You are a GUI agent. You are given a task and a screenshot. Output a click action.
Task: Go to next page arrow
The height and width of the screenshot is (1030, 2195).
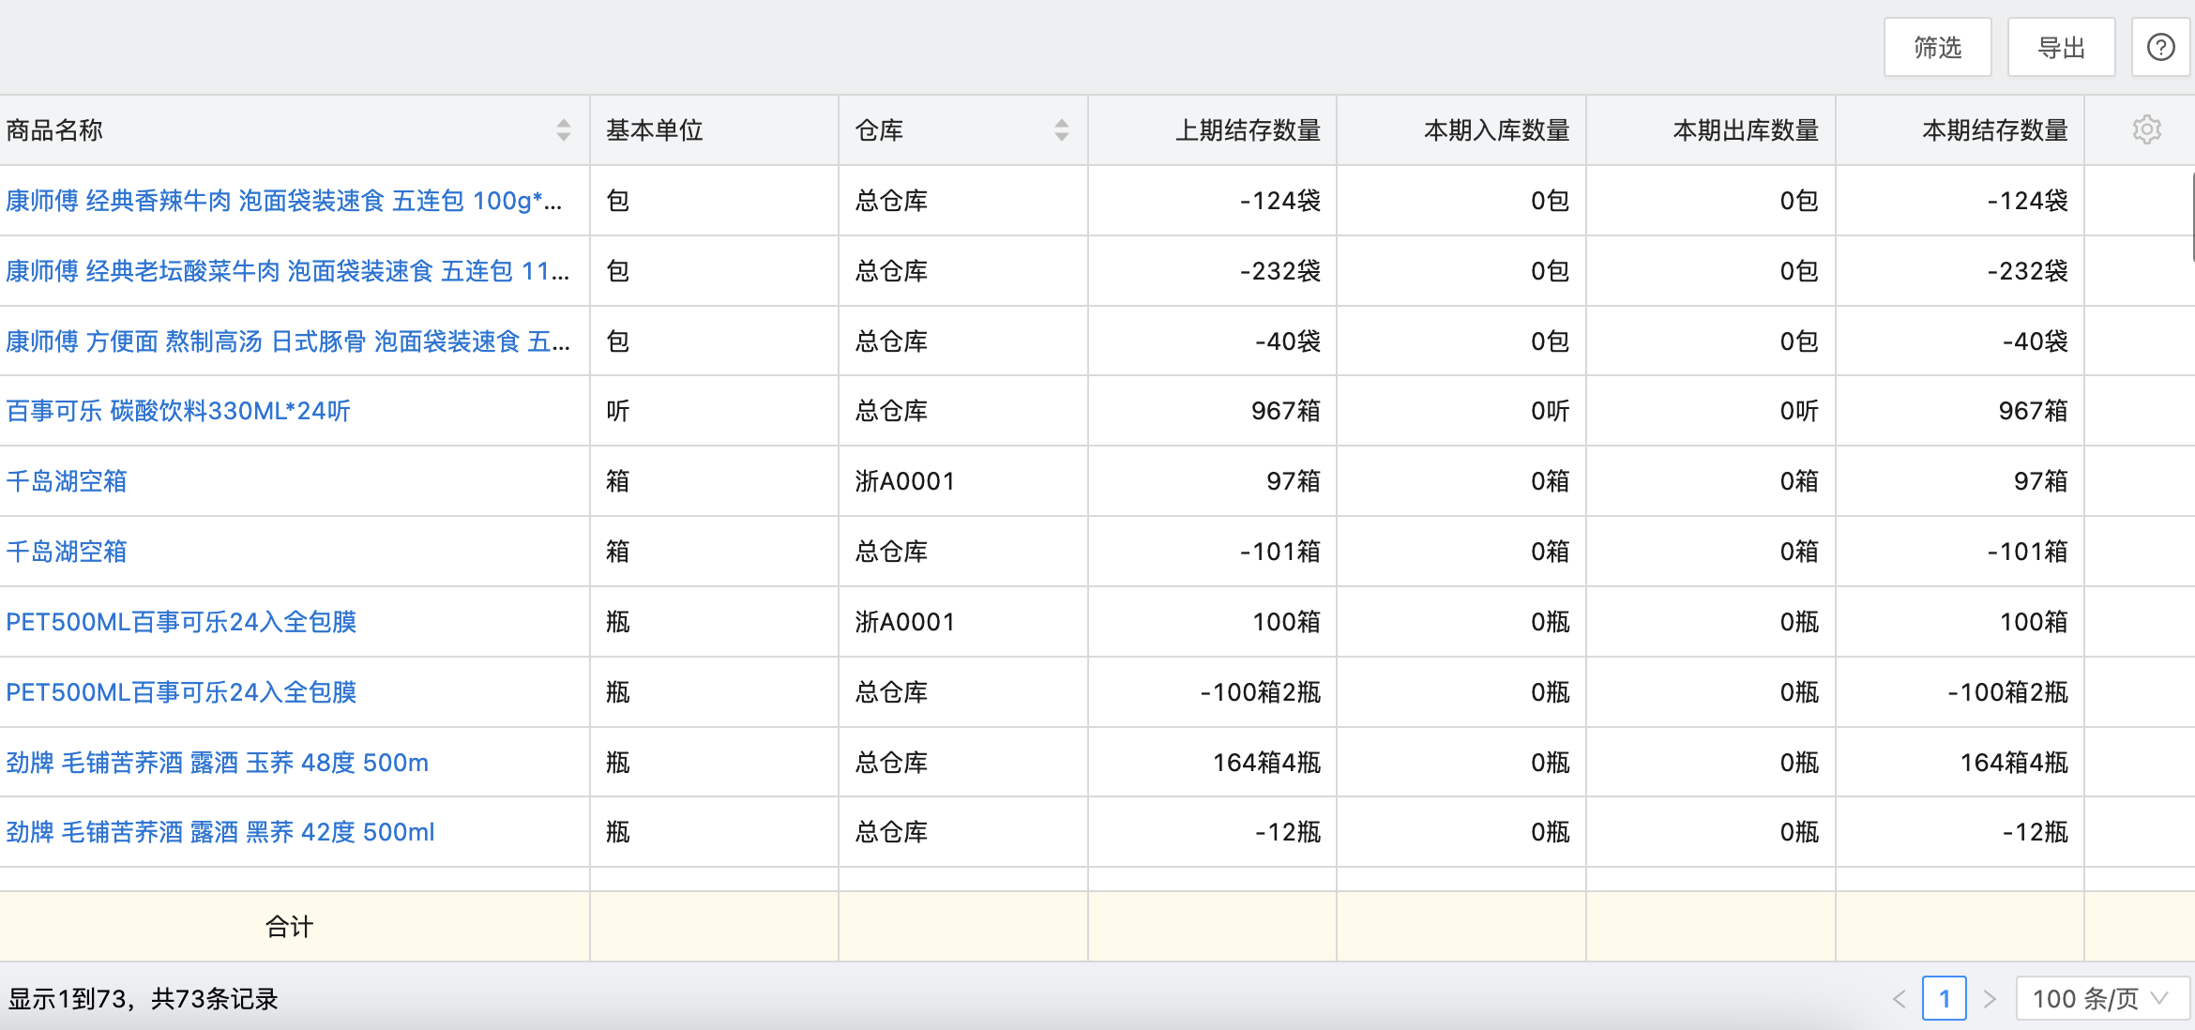[x=1989, y=998]
